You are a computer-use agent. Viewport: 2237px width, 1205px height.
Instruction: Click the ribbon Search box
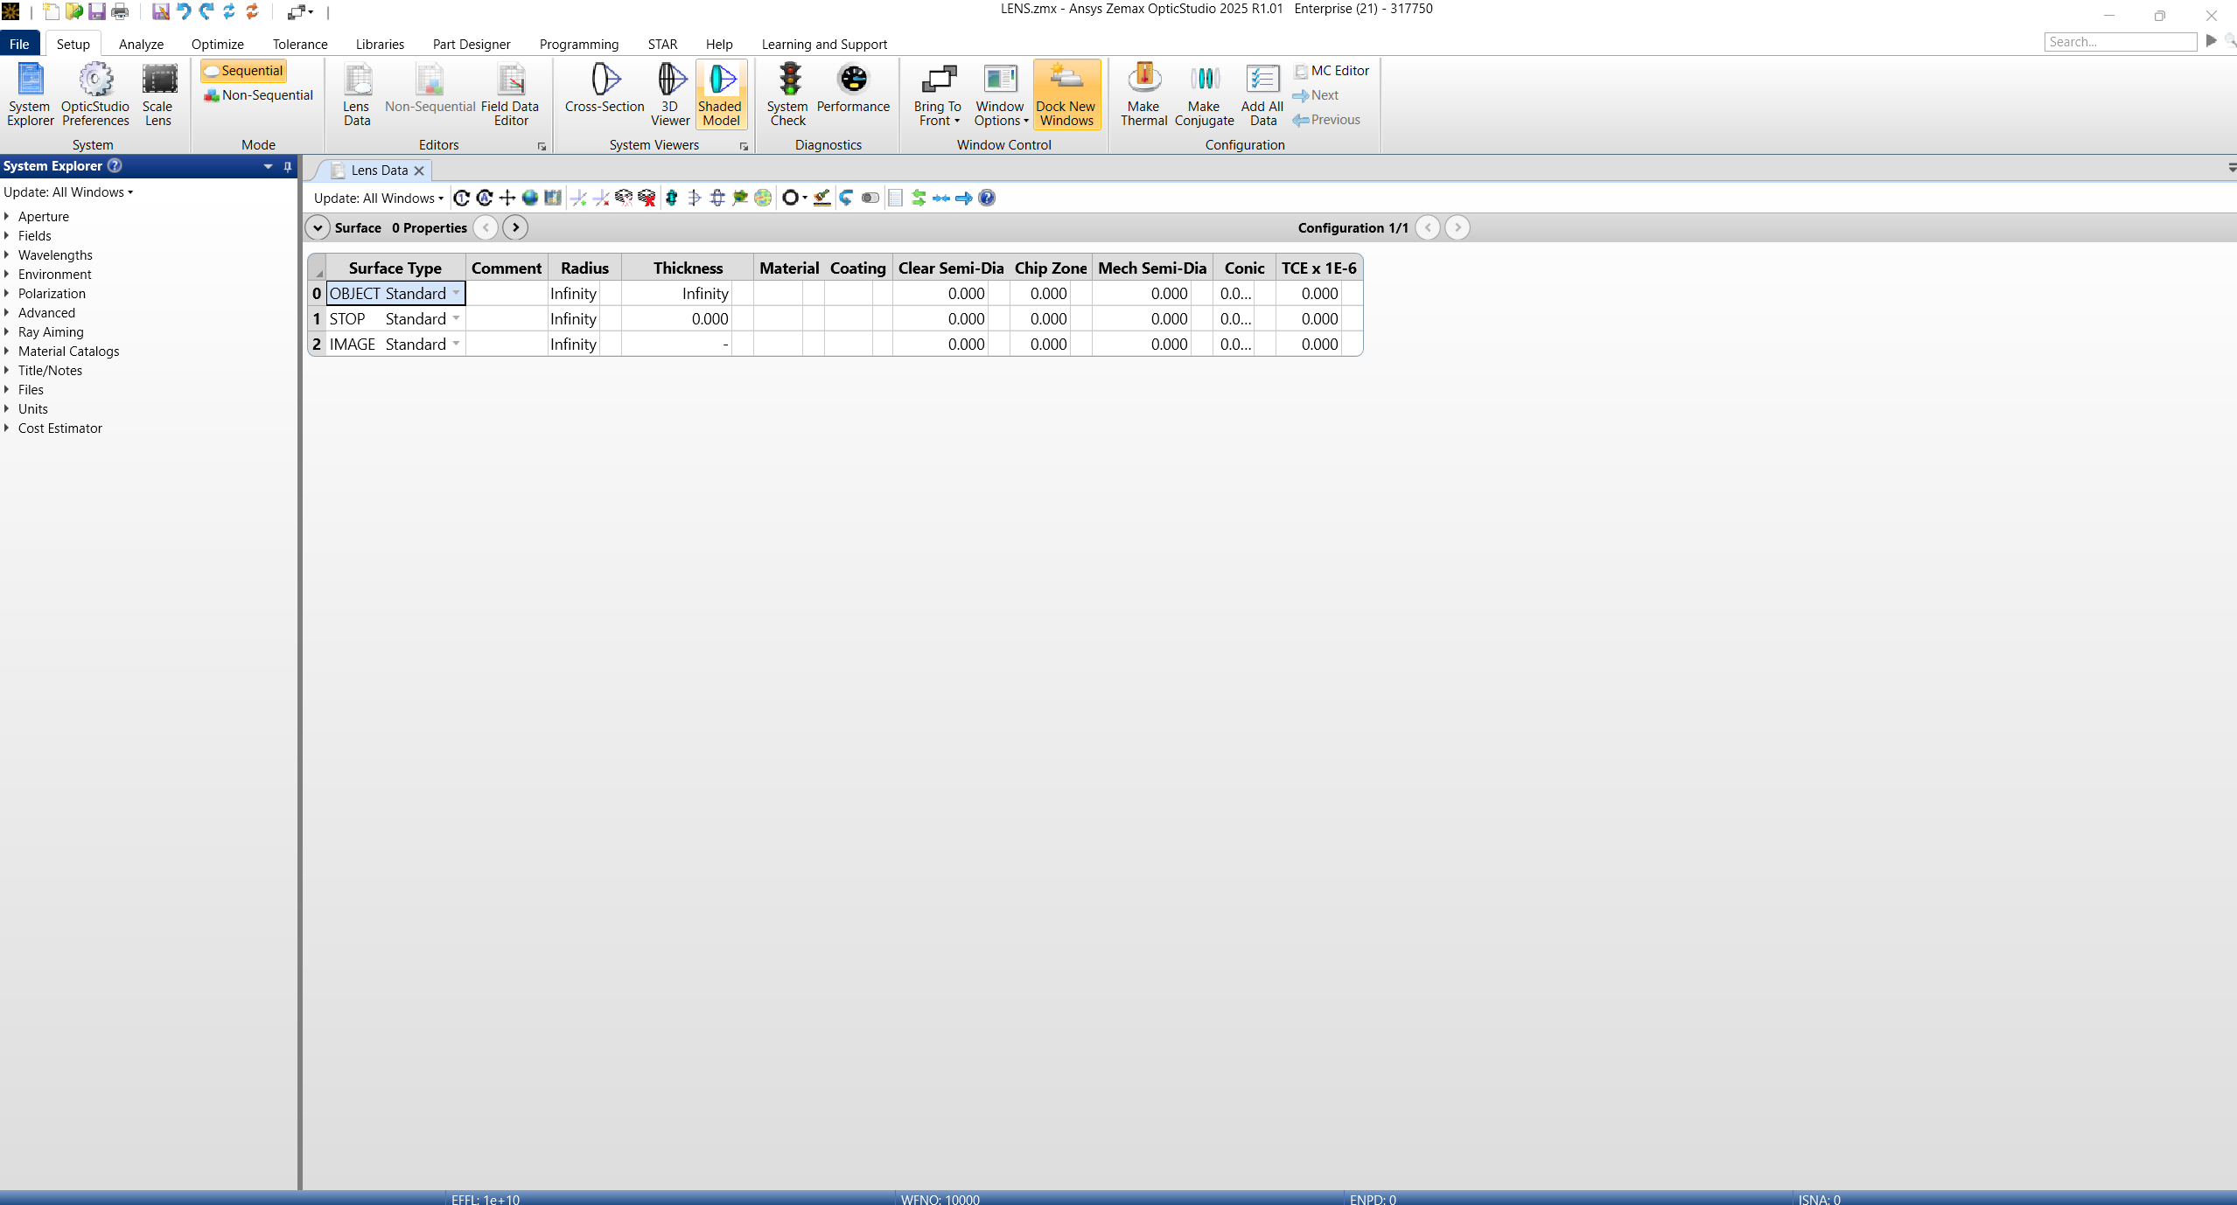coord(2119,42)
